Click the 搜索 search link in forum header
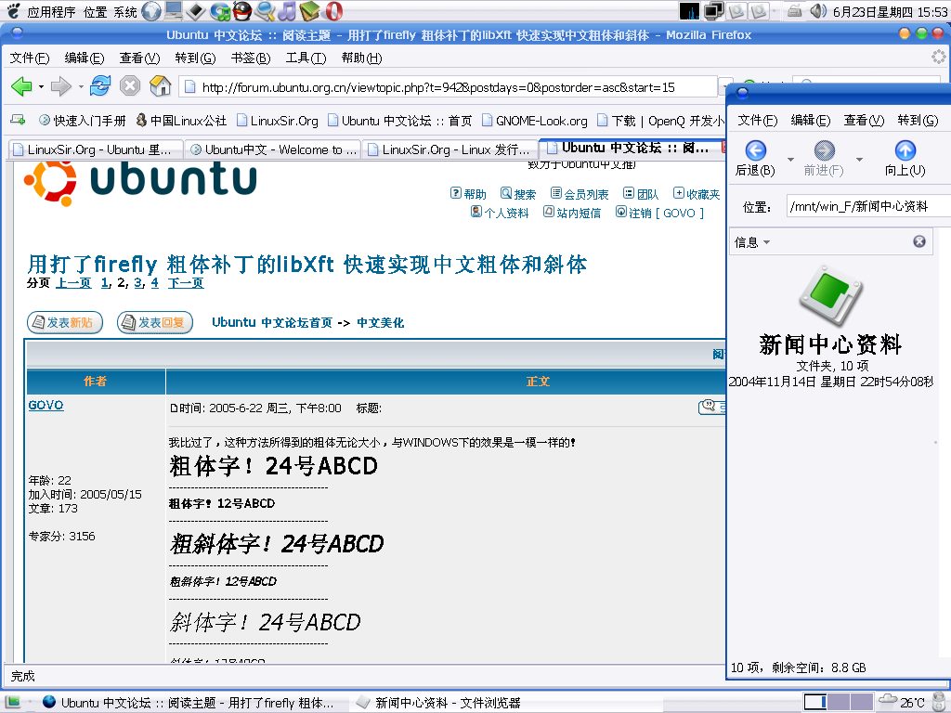Image resolution: width=951 pixels, height=713 pixels. point(518,194)
